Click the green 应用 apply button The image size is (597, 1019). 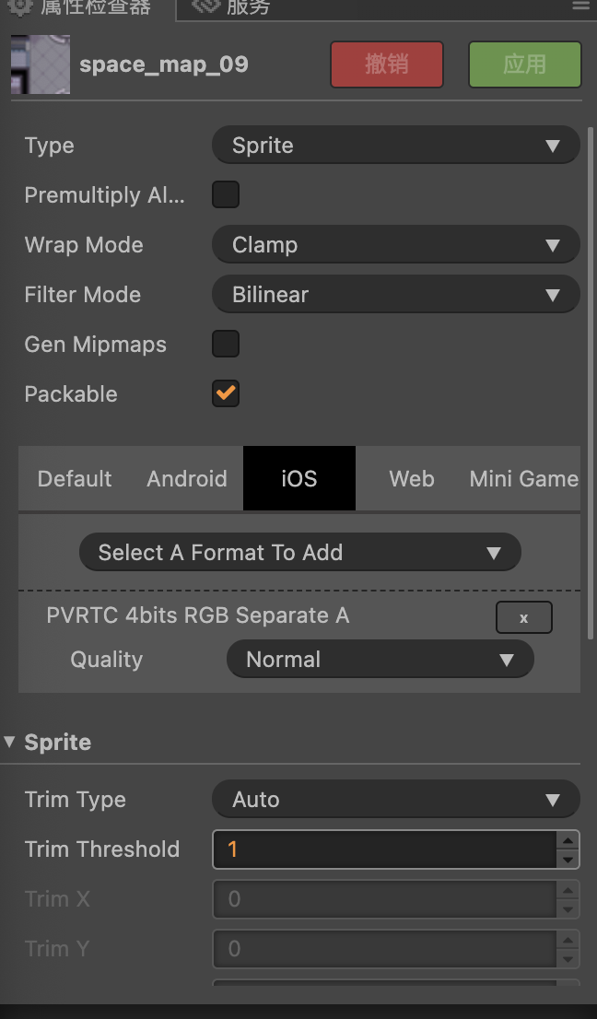coord(524,64)
